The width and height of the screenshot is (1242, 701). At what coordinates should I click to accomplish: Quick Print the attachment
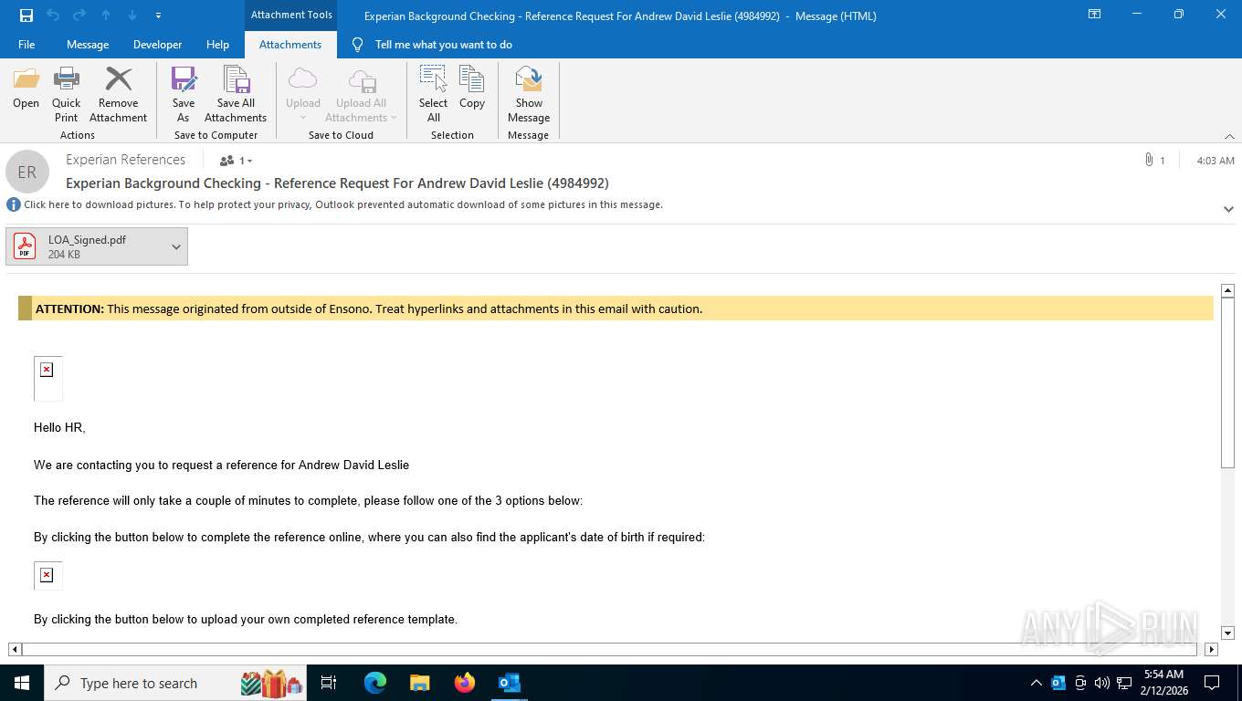[x=66, y=94]
